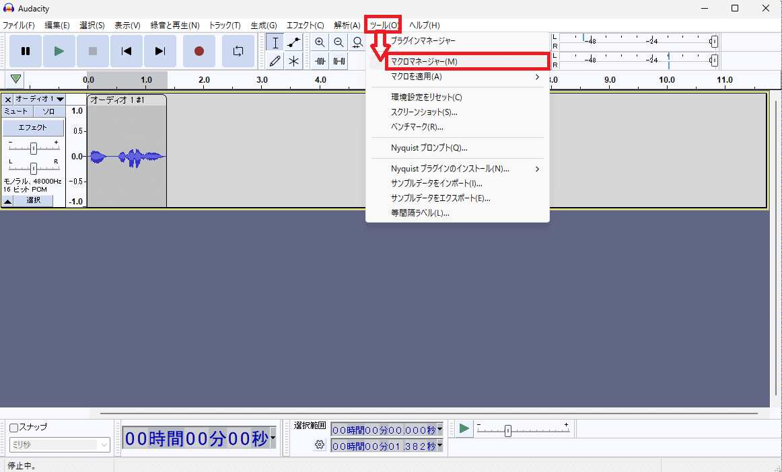Screen dimensions: 782x472
Task: Adjust the track gain slider
Action: (34, 148)
